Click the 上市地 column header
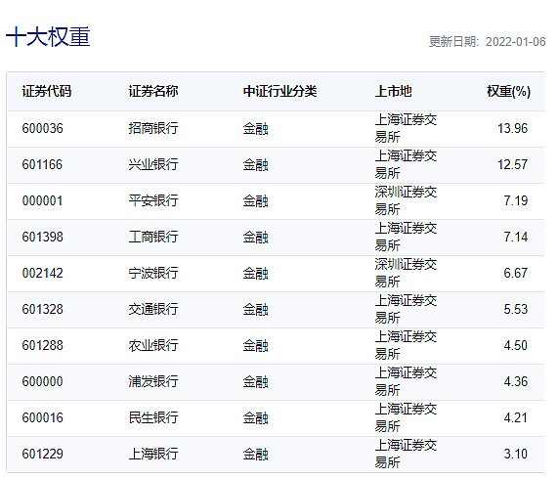The width and height of the screenshot is (558, 479). point(393,91)
